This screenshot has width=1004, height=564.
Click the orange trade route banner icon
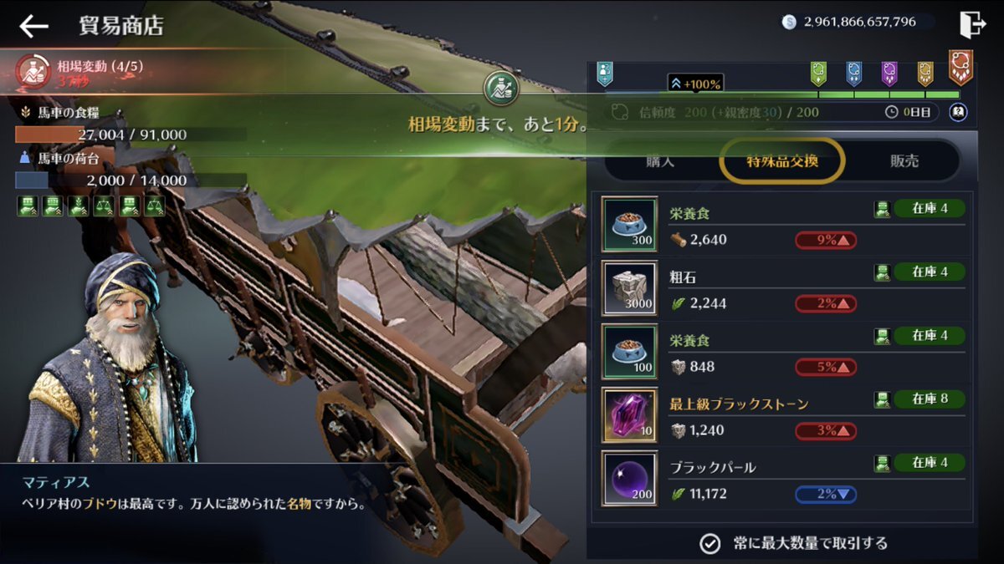click(x=960, y=67)
